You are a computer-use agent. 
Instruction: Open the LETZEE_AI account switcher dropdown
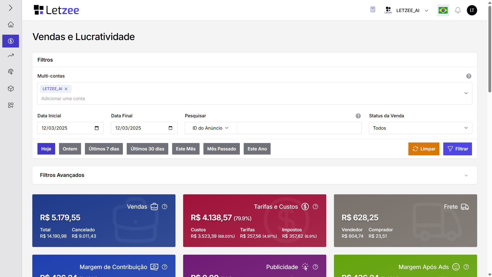click(x=406, y=10)
